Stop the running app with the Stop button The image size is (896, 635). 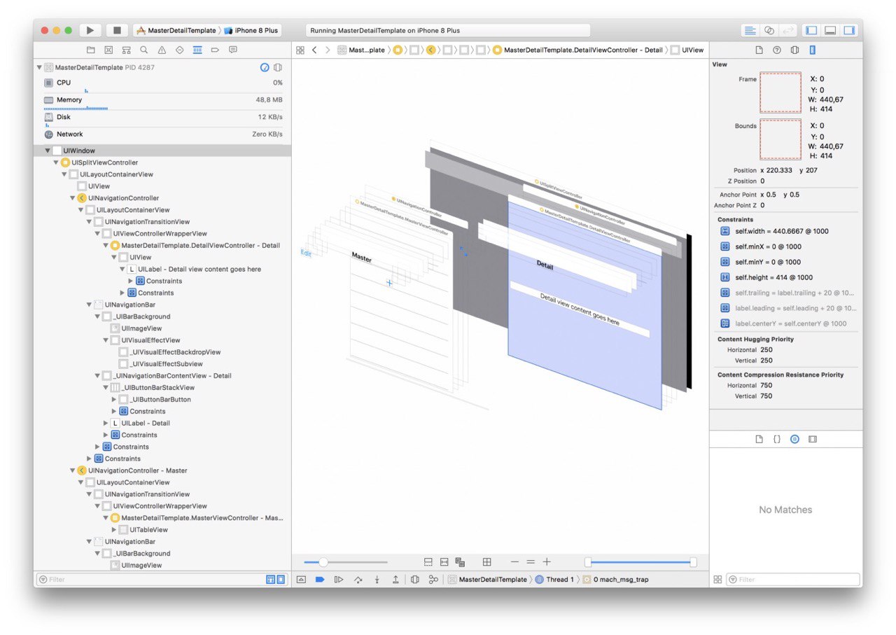[117, 30]
